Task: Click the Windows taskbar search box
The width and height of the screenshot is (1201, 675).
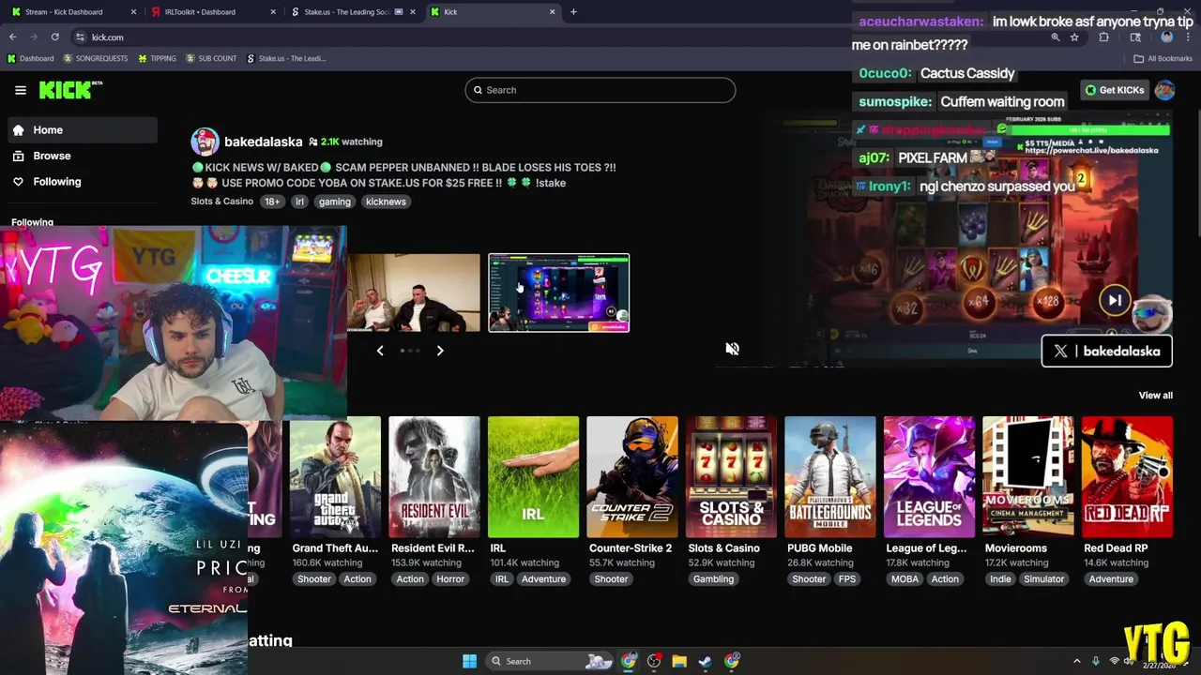Action: tap(551, 661)
